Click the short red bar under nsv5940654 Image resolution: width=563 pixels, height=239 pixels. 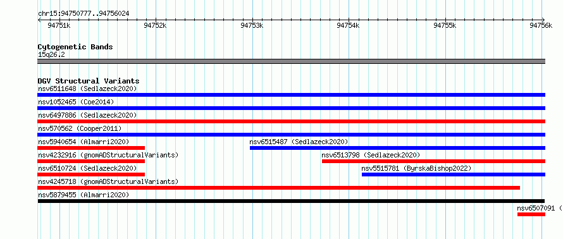91,148
